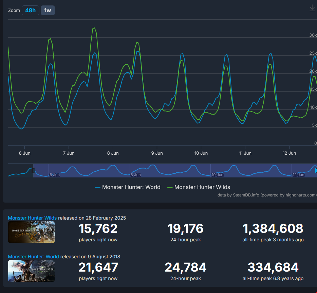Open the Monster Hunter: World game link
The image size is (317, 293).
33,257
